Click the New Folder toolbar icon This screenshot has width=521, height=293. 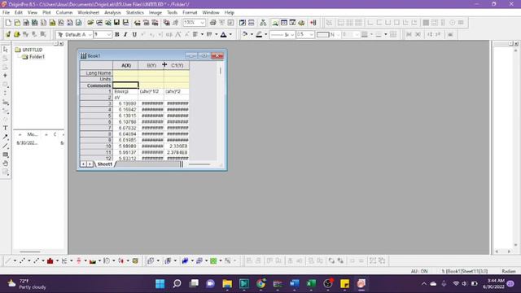(17, 23)
